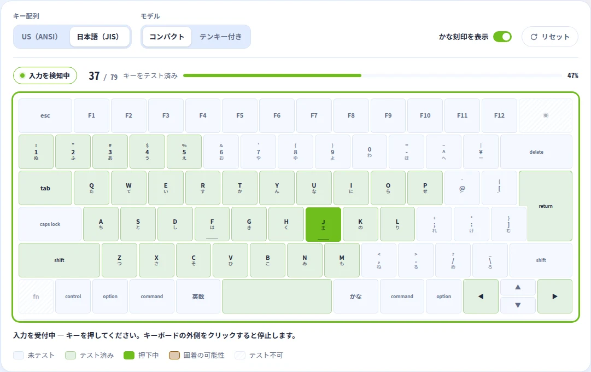Click the 固着の可能性 legend swatch
The height and width of the screenshot is (372, 591).
pos(174,356)
